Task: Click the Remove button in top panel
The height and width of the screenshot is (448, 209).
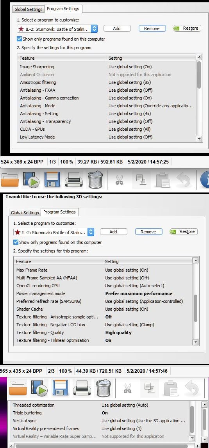Action: 152,28
